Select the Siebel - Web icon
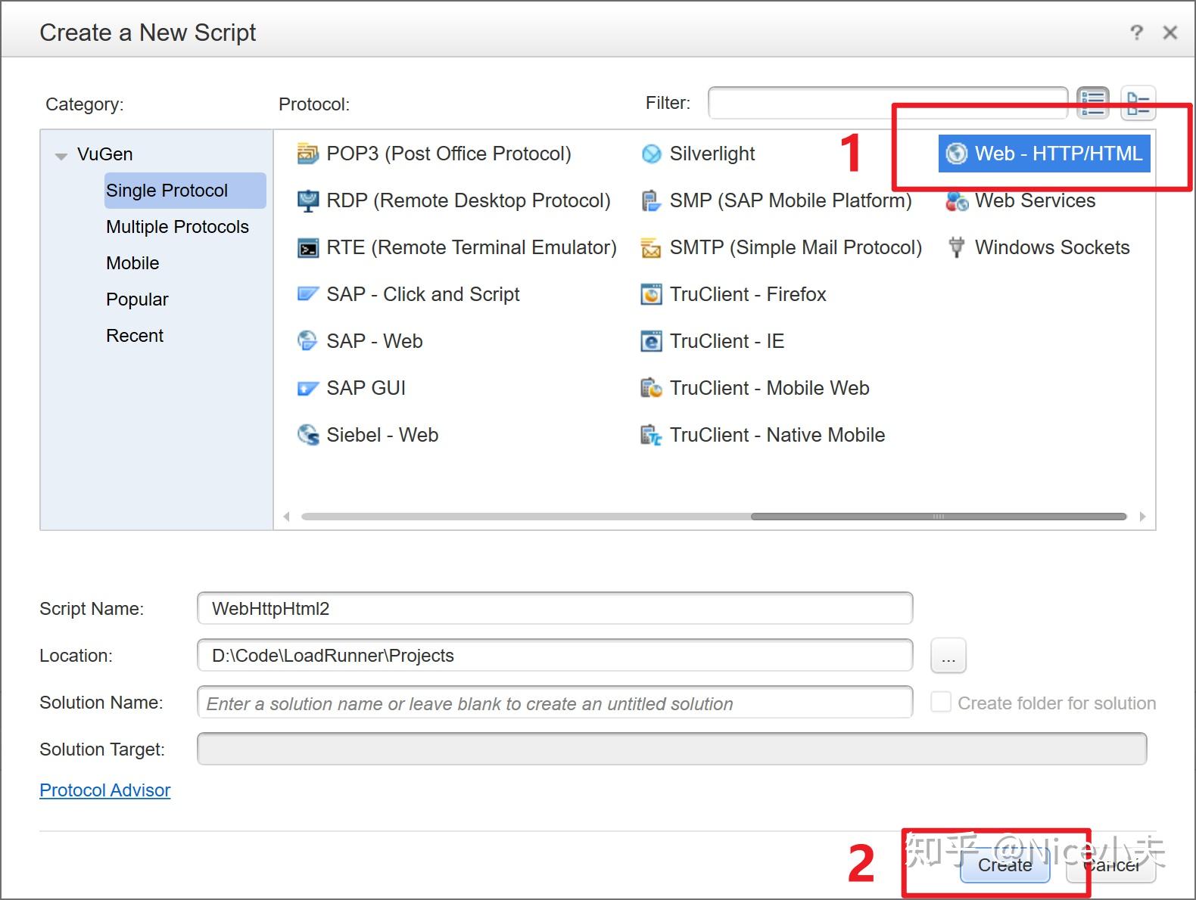 (x=308, y=435)
